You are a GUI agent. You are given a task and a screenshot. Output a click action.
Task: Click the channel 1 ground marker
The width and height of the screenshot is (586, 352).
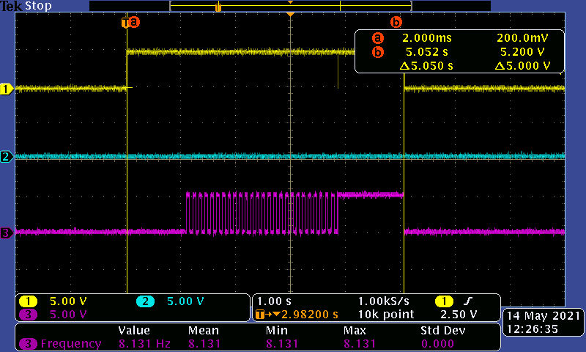[x=7, y=89]
